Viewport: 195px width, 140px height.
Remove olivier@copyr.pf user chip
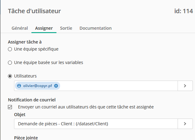56,86
